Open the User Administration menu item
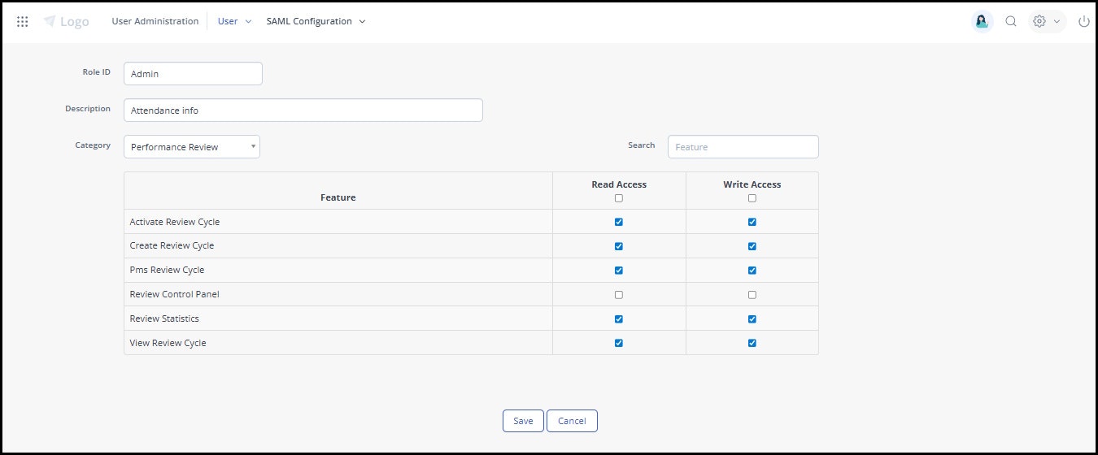 [155, 22]
